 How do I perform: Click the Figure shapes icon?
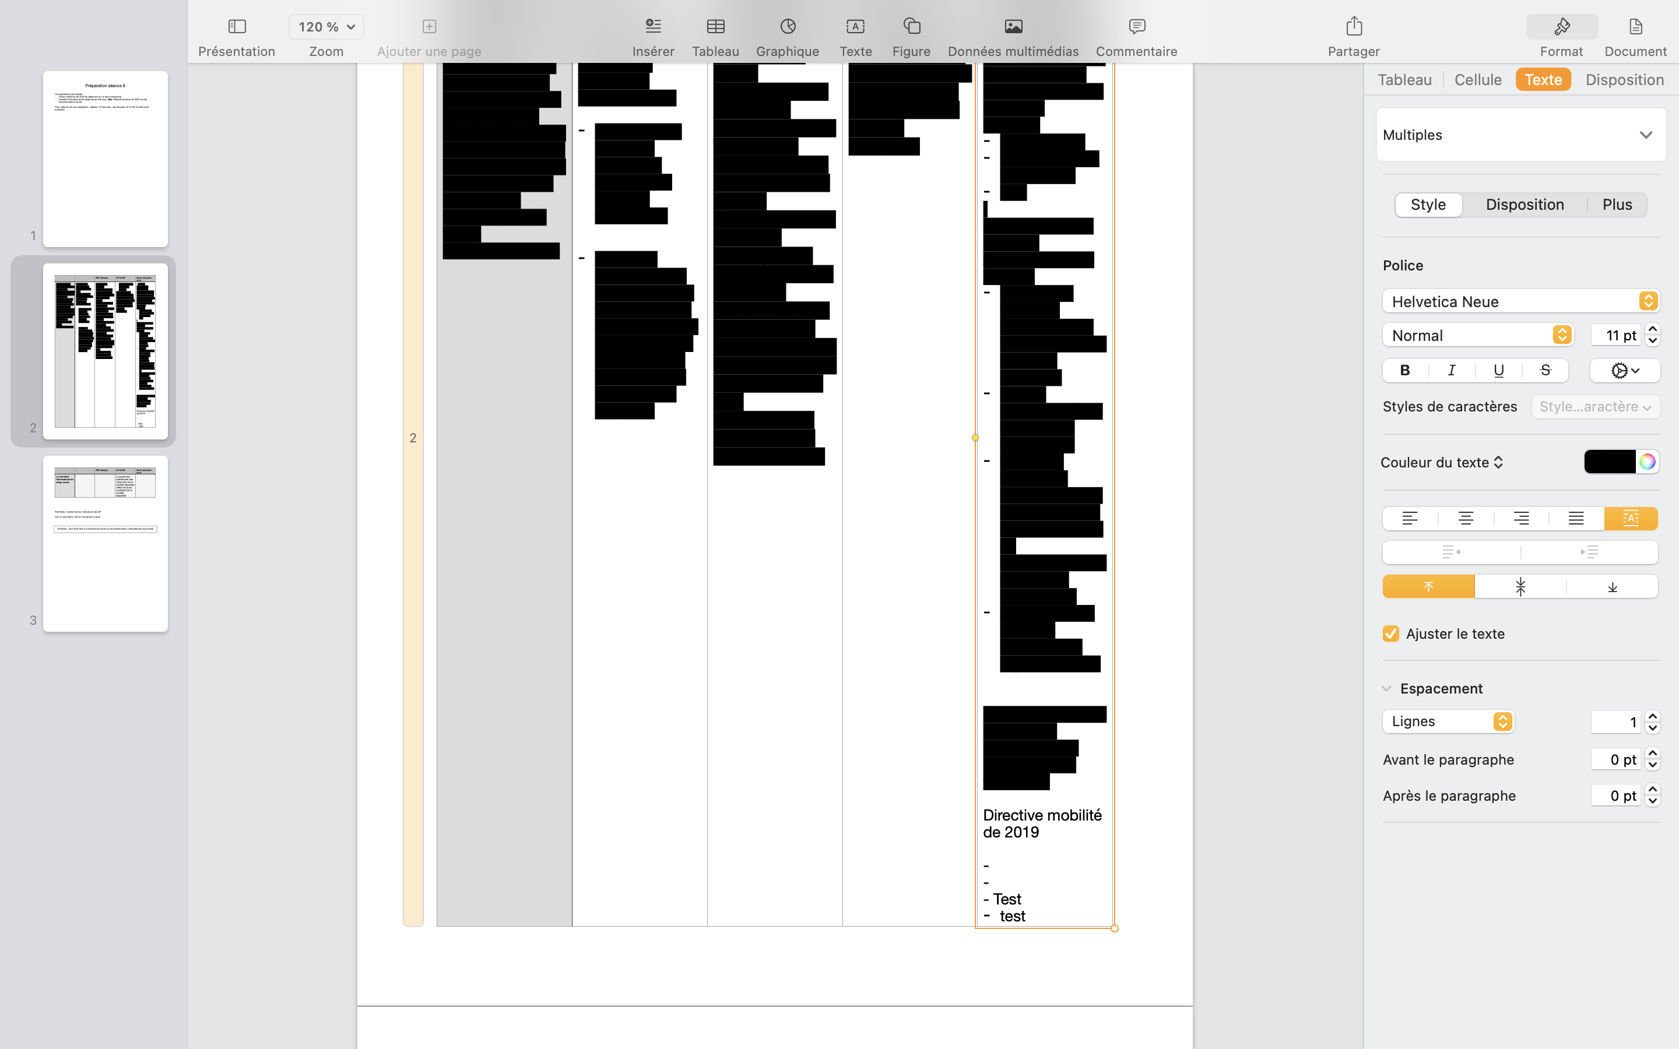(911, 27)
